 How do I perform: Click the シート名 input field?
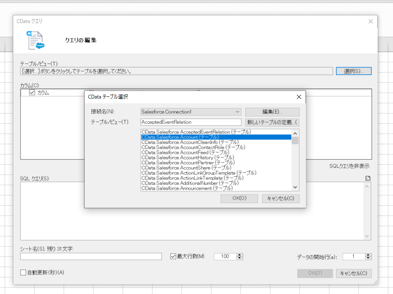point(91,256)
